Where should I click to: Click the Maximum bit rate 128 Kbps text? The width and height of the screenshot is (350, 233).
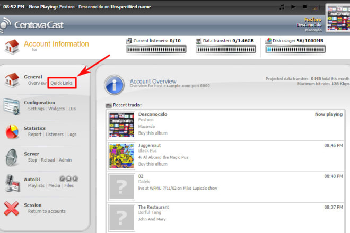point(323,84)
